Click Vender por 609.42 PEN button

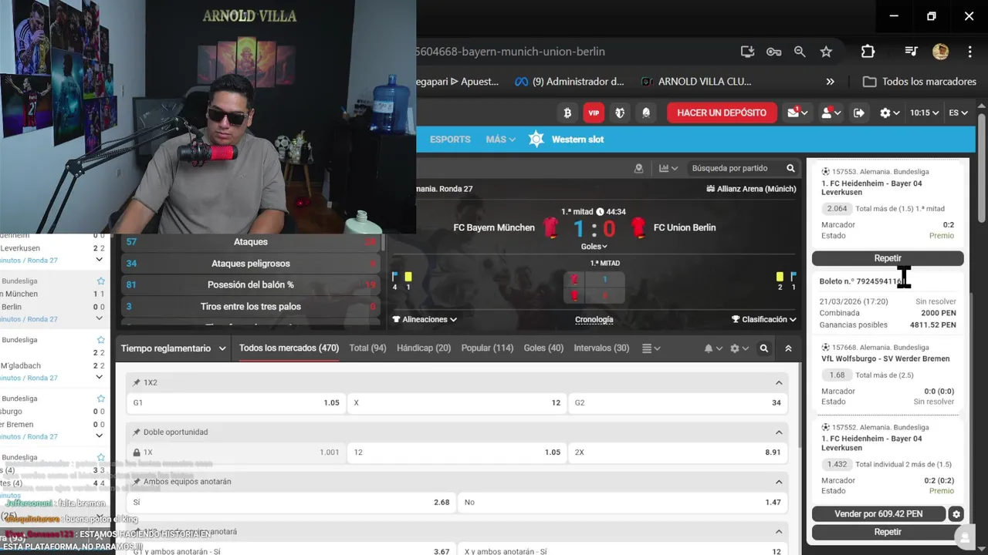878,513
